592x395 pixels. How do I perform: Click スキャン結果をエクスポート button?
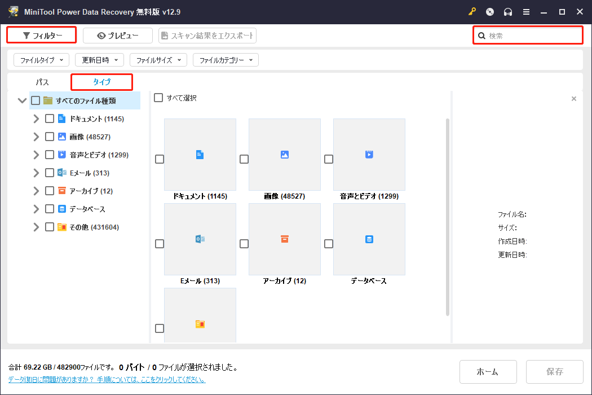(207, 36)
